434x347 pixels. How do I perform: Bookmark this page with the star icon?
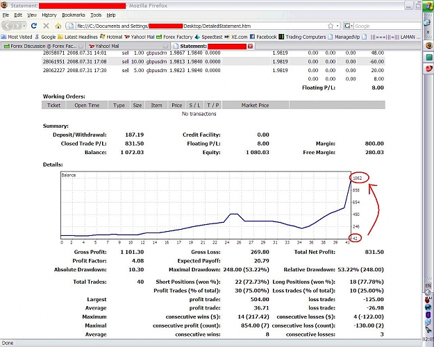point(331,26)
